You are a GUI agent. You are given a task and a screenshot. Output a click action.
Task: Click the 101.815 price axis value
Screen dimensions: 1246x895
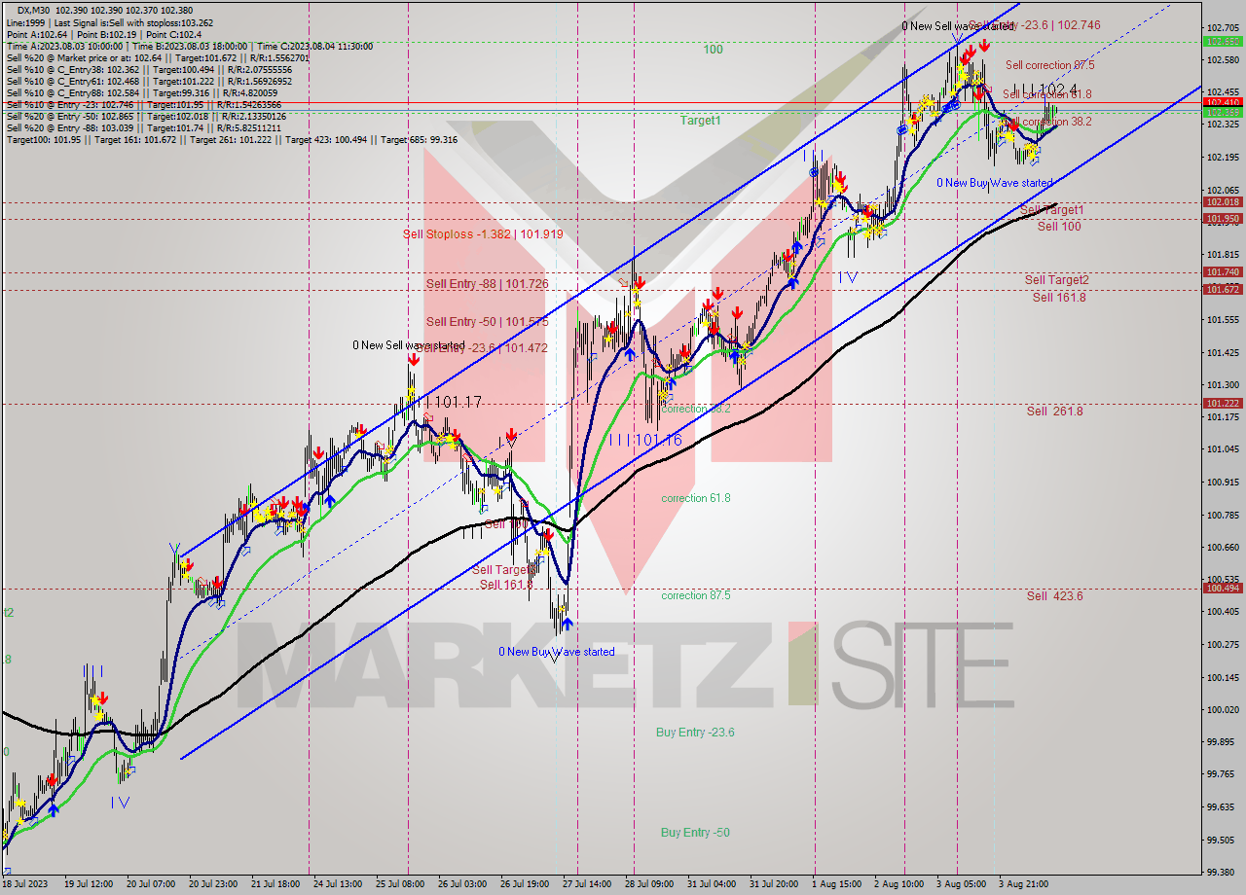pyautogui.click(x=1224, y=255)
